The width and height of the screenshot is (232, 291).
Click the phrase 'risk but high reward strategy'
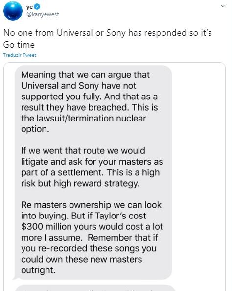pyautogui.click(x=80, y=183)
